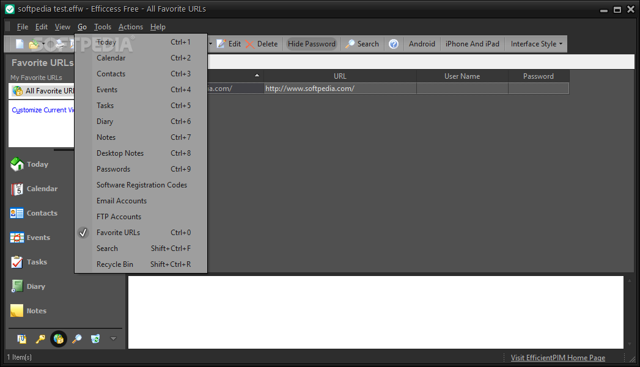Open Tasks from the sidebar checkmark icon

(x=17, y=262)
